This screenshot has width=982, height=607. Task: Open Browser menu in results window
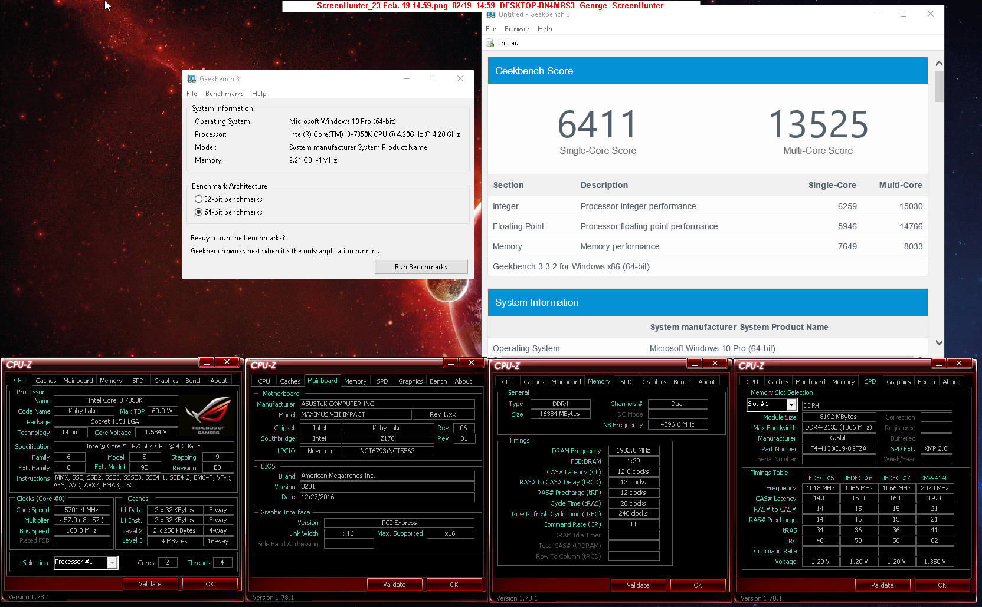click(517, 29)
